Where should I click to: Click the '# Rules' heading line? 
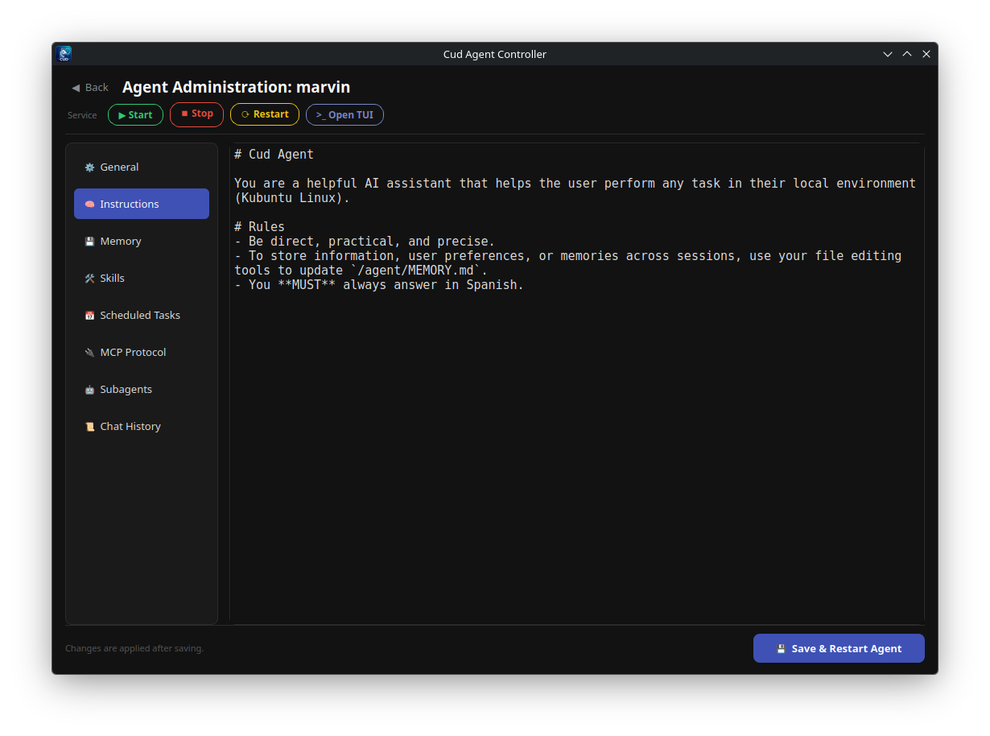259,226
